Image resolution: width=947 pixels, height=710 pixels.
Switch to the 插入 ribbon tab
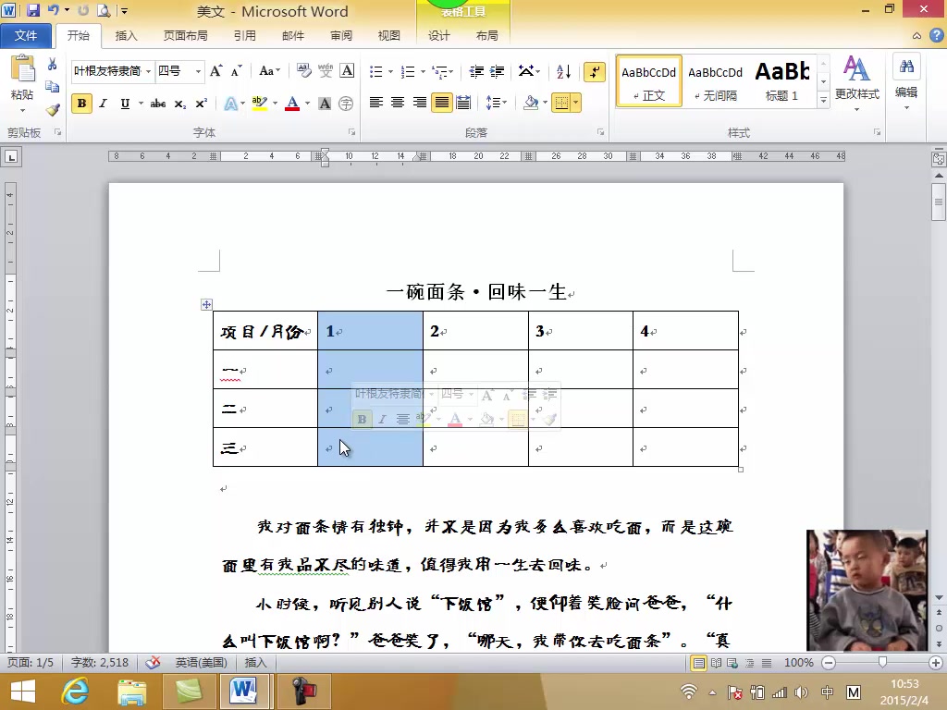pos(126,35)
